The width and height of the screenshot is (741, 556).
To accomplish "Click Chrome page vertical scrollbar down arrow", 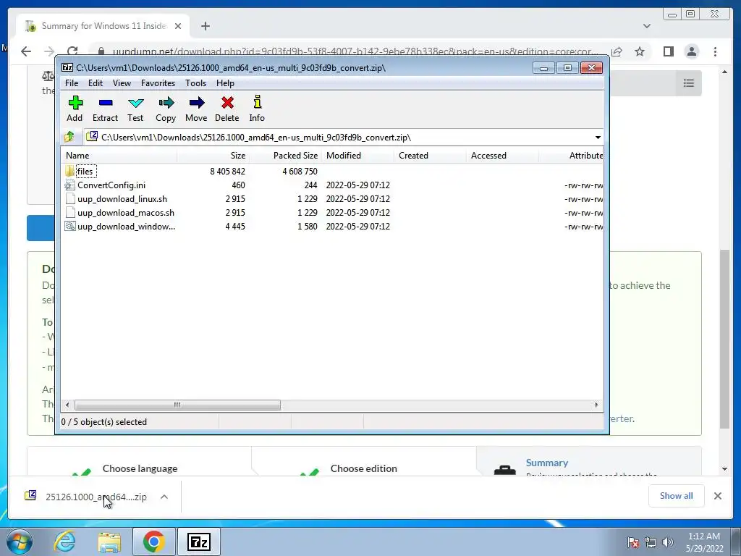I will point(725,469).
